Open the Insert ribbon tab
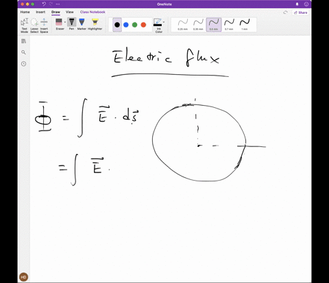 40,12
